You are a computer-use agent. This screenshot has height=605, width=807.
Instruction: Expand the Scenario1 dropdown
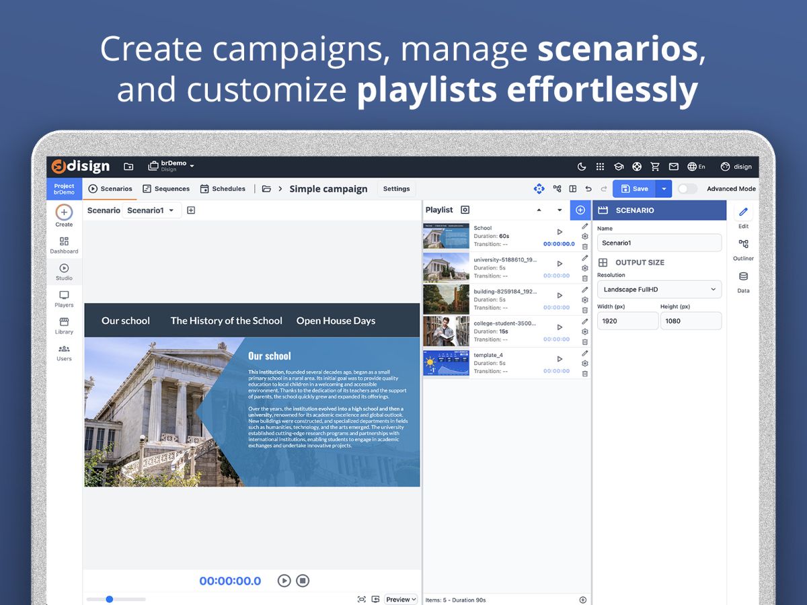click(x=151, y=210)
